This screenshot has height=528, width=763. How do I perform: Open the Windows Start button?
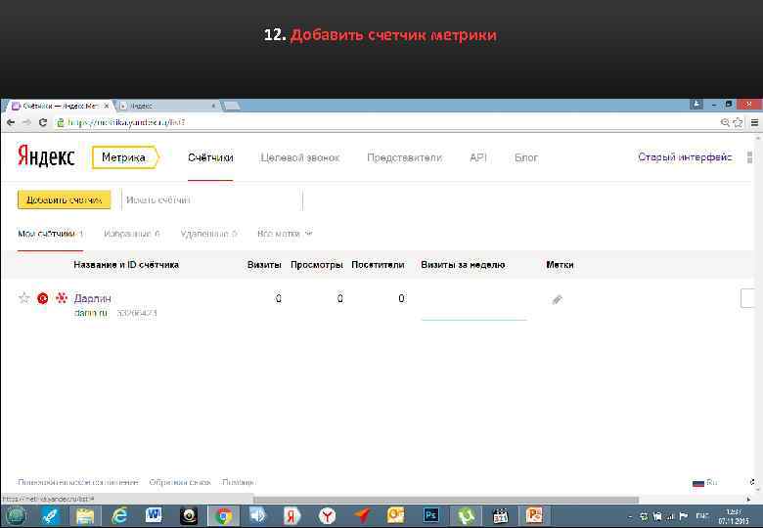[16, 516]
